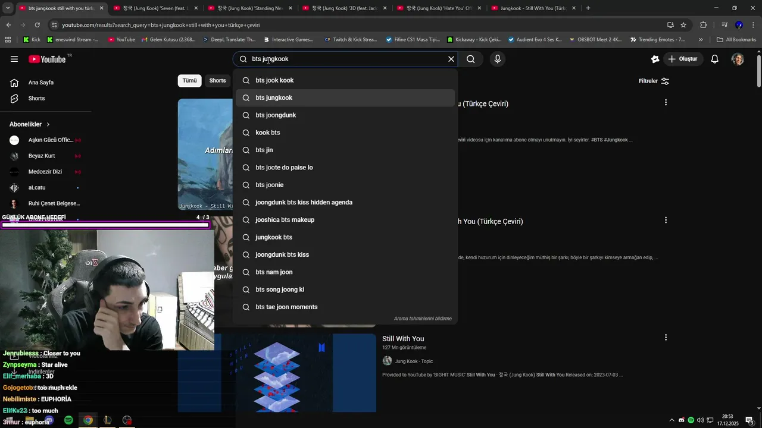Open the Trending Emotes bookmark
The image size is (762, 428).
tap(657, 40)
